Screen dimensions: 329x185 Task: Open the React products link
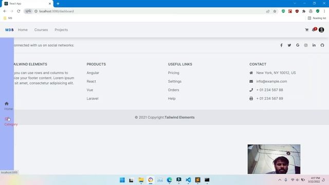click(x=92, y=81)
